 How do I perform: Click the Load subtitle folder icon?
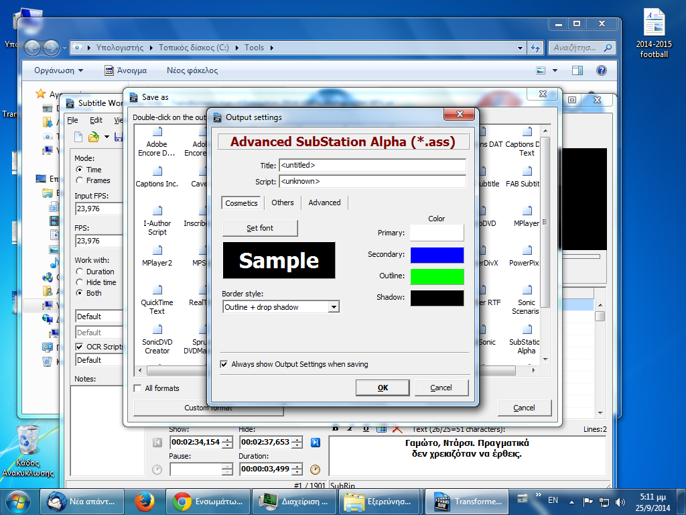click(93, 137)
